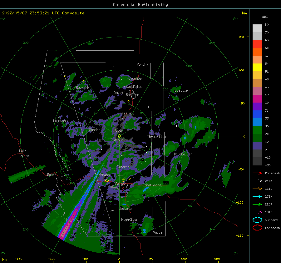Click the magenta 18TS arrow icon
This screenshot has width=281, height=263.
click(x=257, y=212)
